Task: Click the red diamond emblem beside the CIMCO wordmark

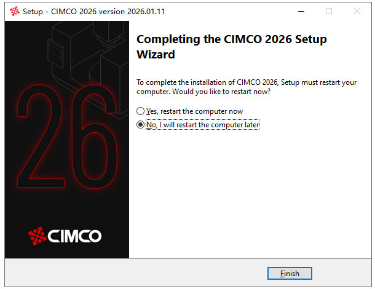Action: [37, 236]
